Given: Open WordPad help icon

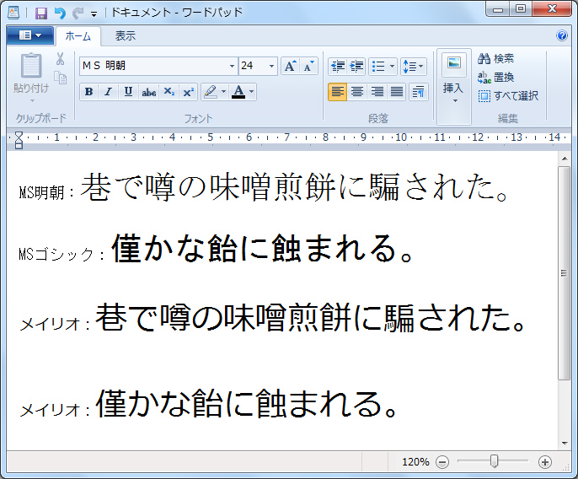Looking at the screenshot, I should pyautogui.click(x=562, y=35).
